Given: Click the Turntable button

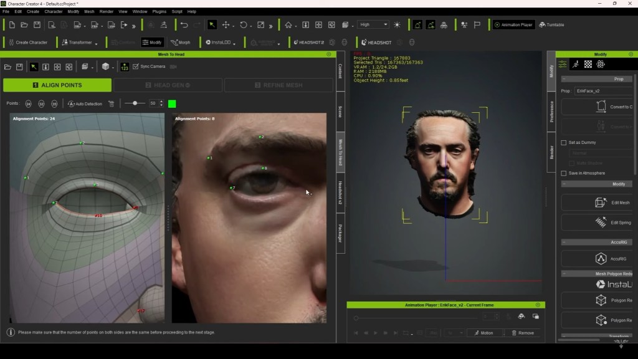Looking at the screenshot, I should [x=552, y=25].
